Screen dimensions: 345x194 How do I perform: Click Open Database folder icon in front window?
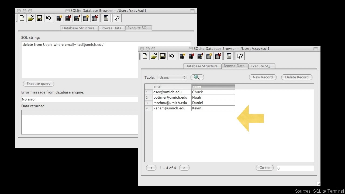(154, 56)
